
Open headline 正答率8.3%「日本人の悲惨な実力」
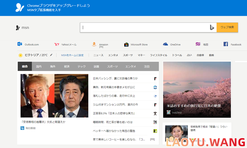[x=114, y=113]
